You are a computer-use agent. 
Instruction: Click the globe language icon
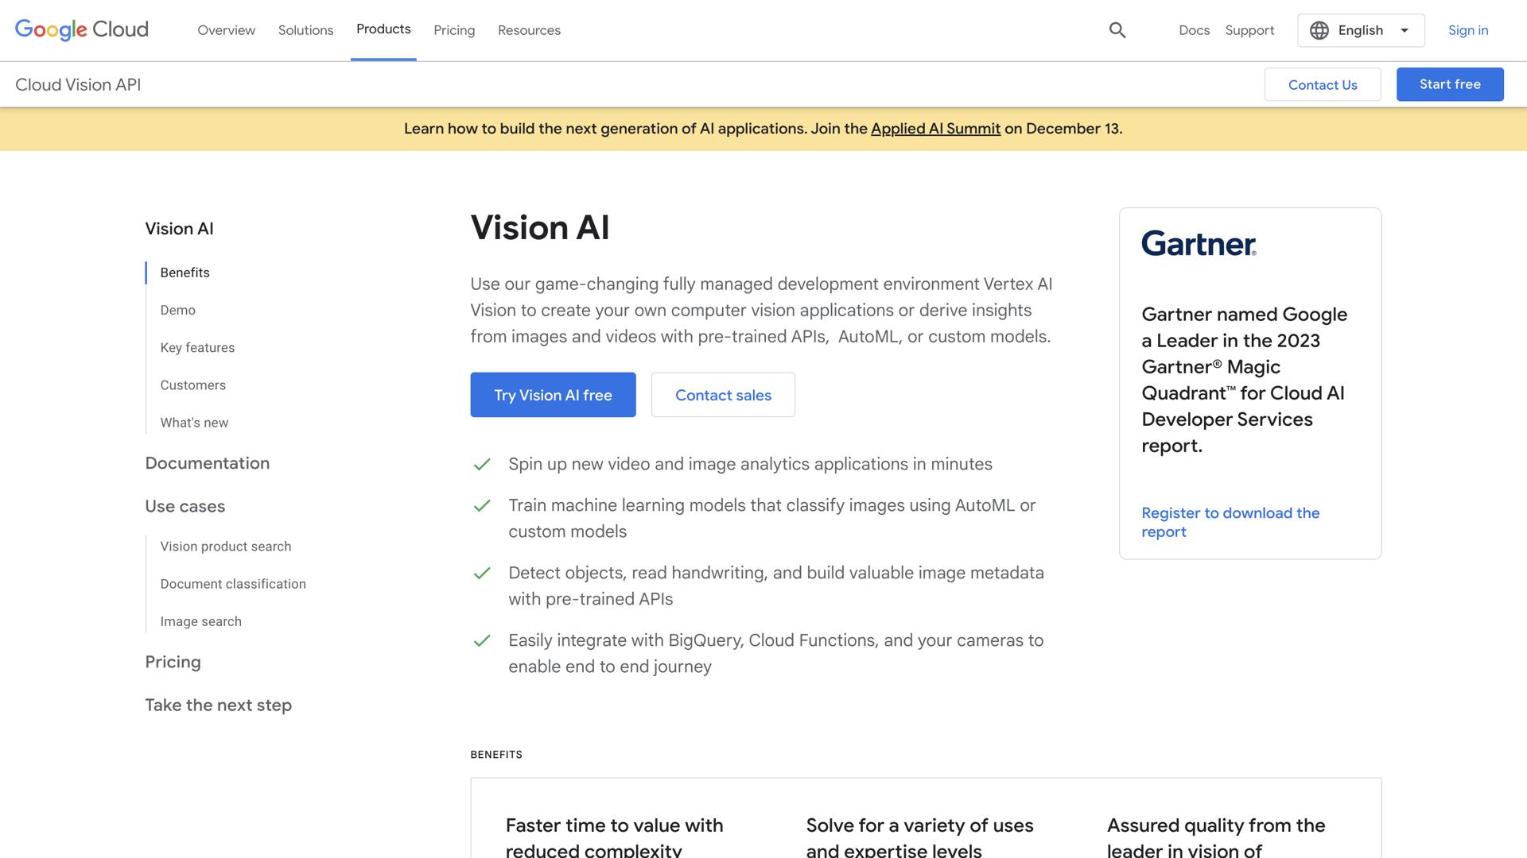tap(1319, 30)
